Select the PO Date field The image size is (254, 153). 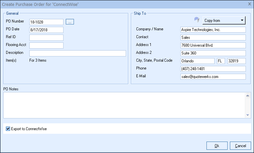[x=46, y=30]
